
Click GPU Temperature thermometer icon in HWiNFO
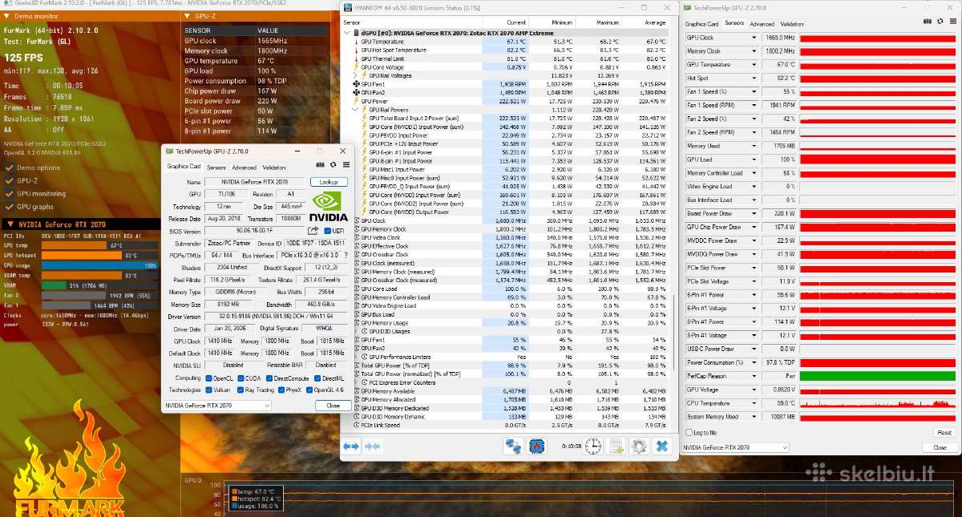(x=357, y=41)
